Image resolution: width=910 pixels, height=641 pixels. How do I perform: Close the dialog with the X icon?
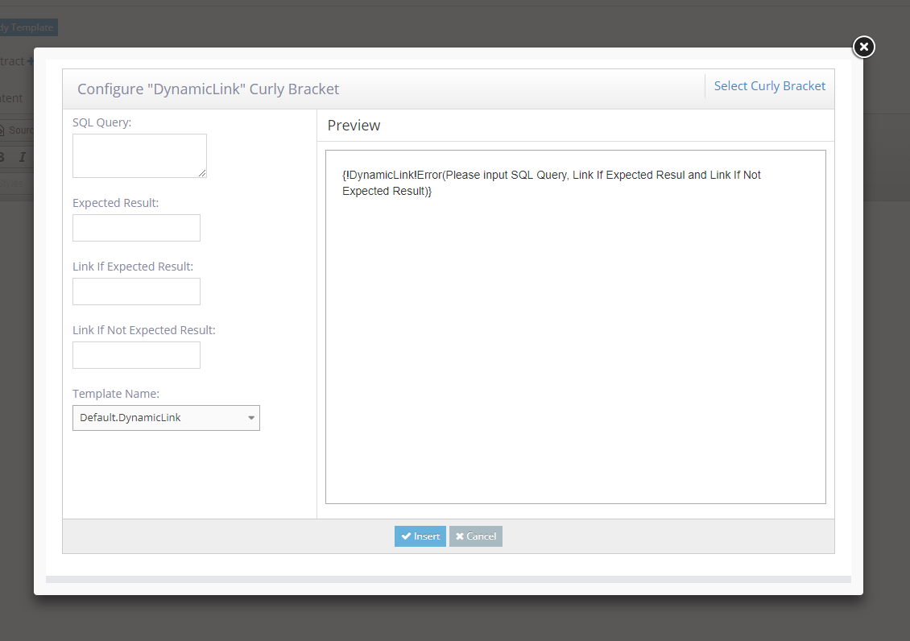tap(863, 48)
